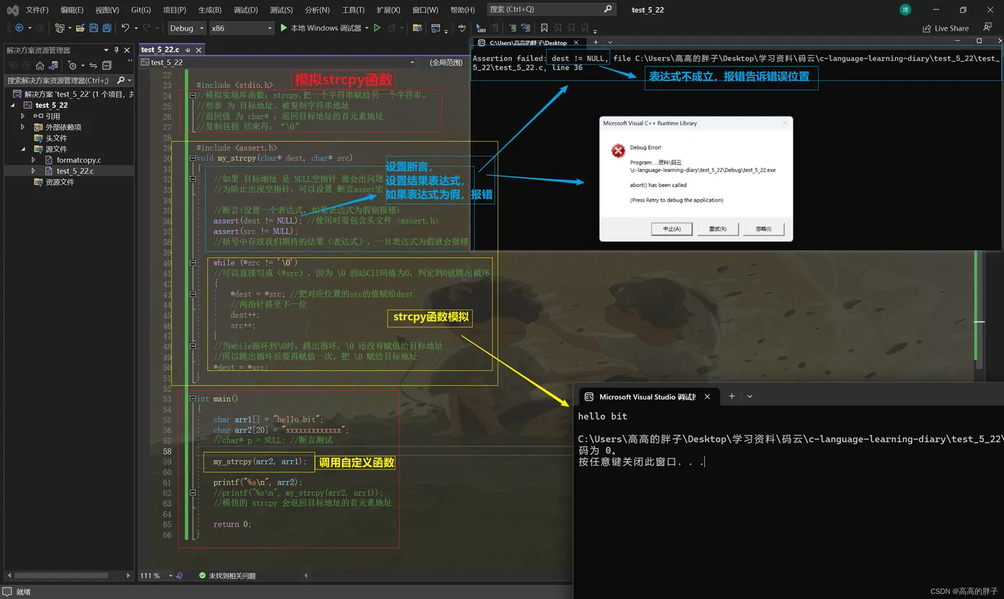Collapse the my_strcpy function at line 30
This screenshot has width=1004, height=599.
tap(192, 158)
